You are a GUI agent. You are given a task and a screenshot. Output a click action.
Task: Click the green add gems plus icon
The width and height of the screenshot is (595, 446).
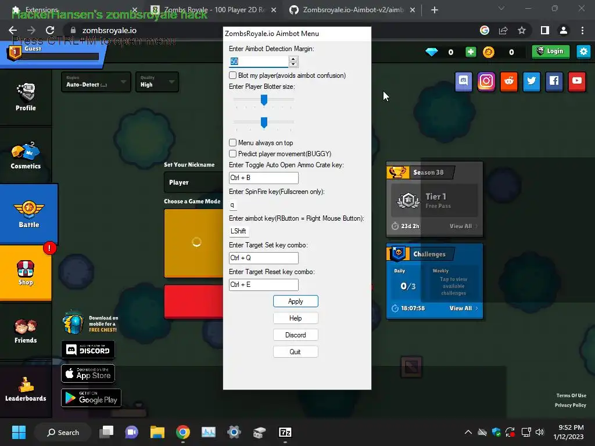(471, 52)
